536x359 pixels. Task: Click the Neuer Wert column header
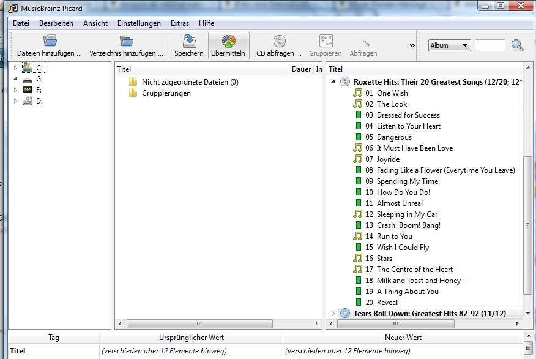pos(403,338)
